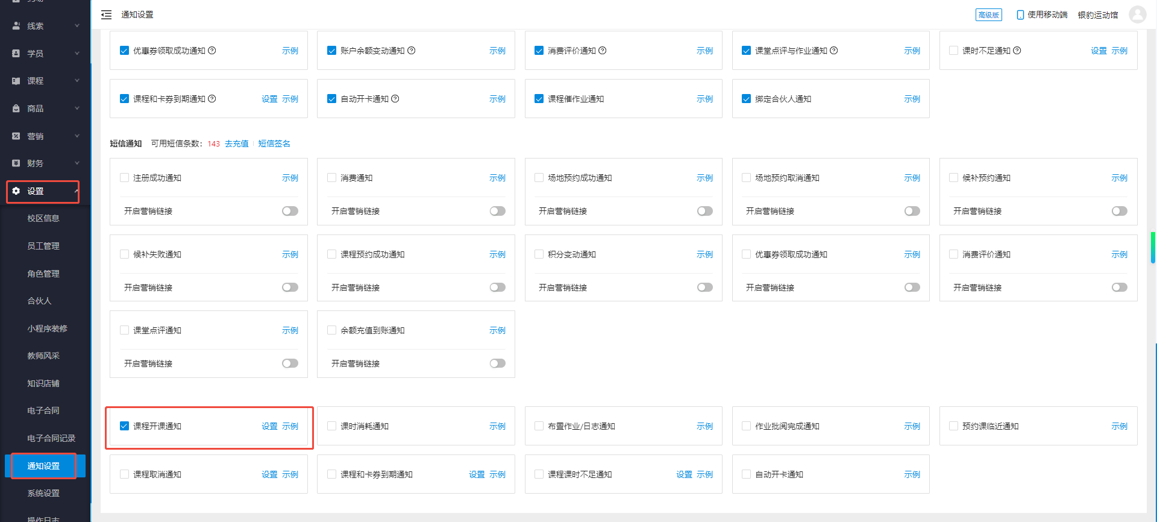Open 知识店铺 in the sidebar
1157x522 pixels.
point(43,383)
